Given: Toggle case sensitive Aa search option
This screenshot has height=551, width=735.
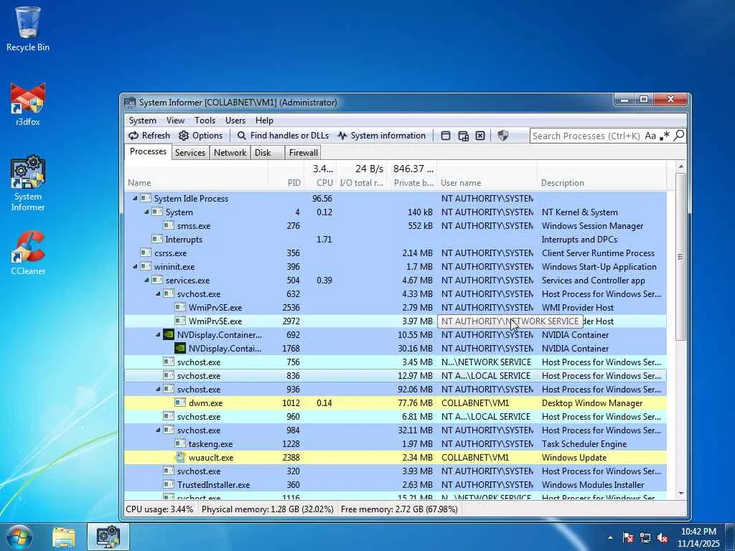Looking at the screenshot, I should pos(650,136).
